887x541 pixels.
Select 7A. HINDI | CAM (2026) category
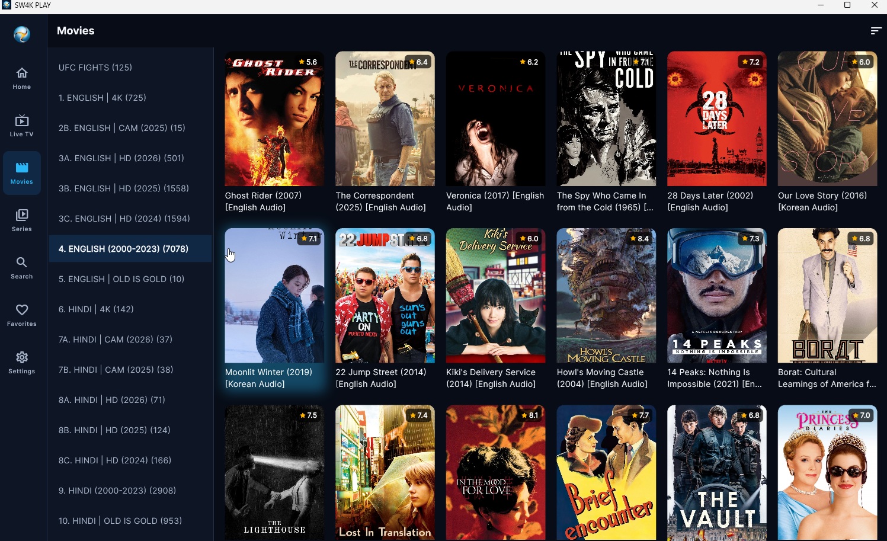130,340
